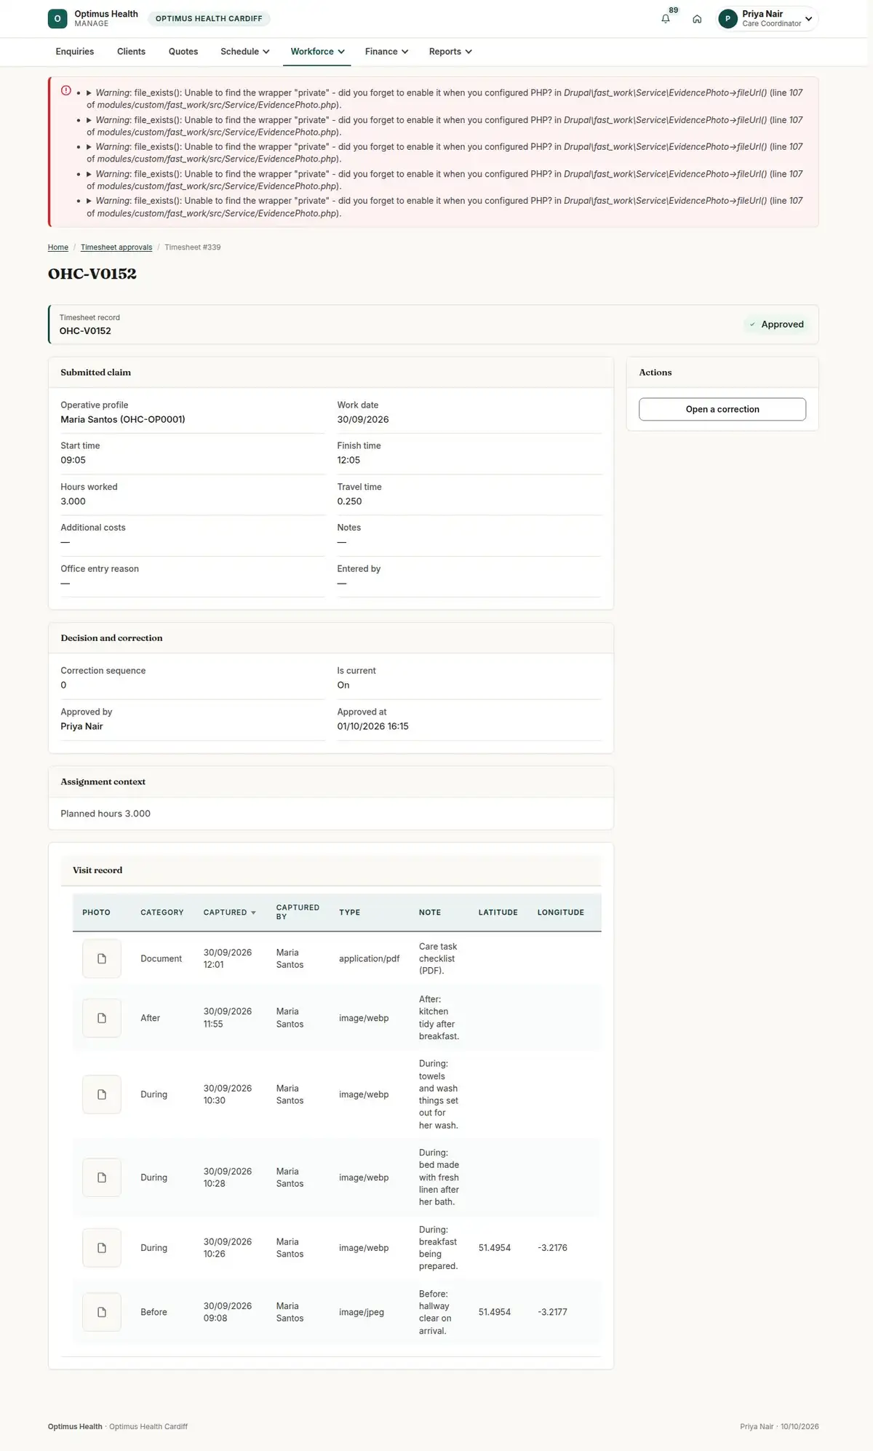
Task: Expand the third warning details triangle
Action: 89,147
